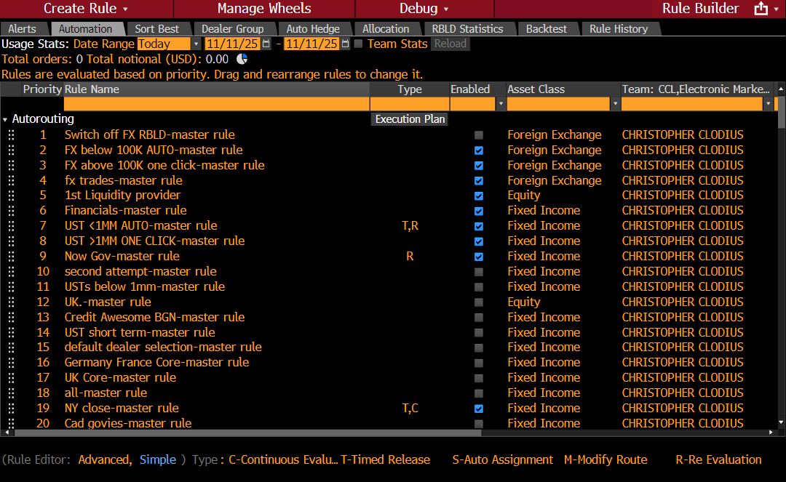Click the drag handle for NY close-master rule
The height and width of the screenshot is (482, 786).
tap(11, 409)
